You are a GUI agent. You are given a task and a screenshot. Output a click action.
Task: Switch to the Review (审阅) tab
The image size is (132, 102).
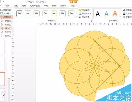[x=46, y=6]
